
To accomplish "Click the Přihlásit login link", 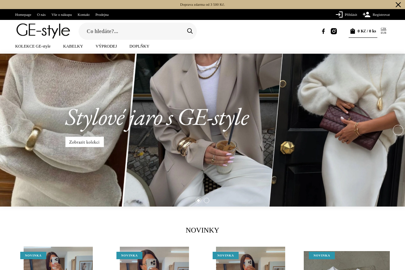I will [x=351, y=15].
